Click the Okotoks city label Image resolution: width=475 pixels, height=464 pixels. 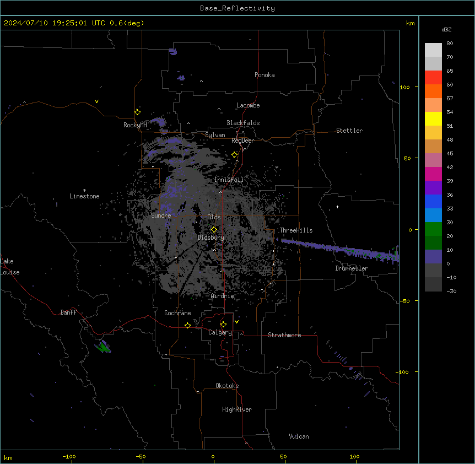227,386
